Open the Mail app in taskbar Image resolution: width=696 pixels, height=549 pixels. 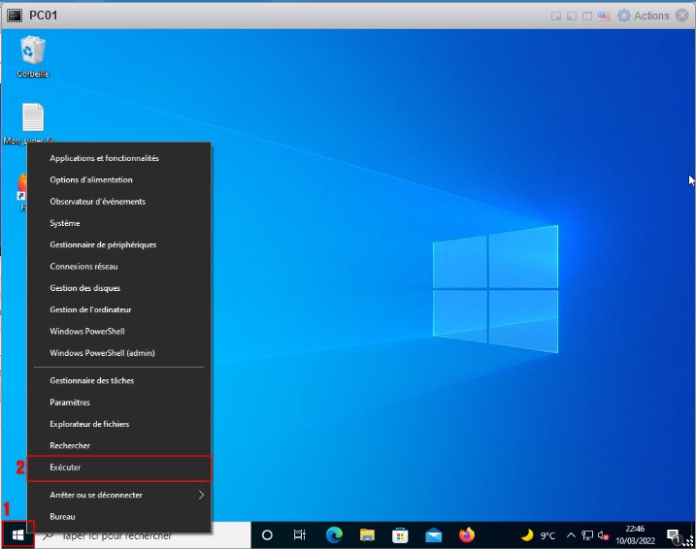pos(433,534)
